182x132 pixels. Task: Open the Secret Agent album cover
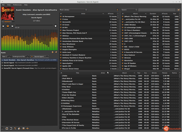(x=8, y=13)
